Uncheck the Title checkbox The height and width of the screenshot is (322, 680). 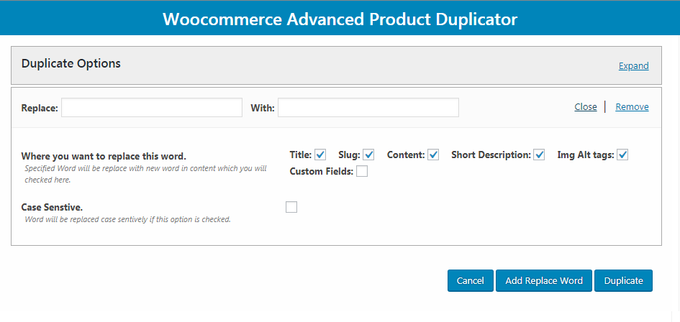(320, 155)
